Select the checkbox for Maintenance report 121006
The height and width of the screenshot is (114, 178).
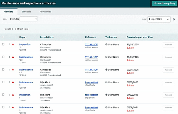tap(3, 70)
